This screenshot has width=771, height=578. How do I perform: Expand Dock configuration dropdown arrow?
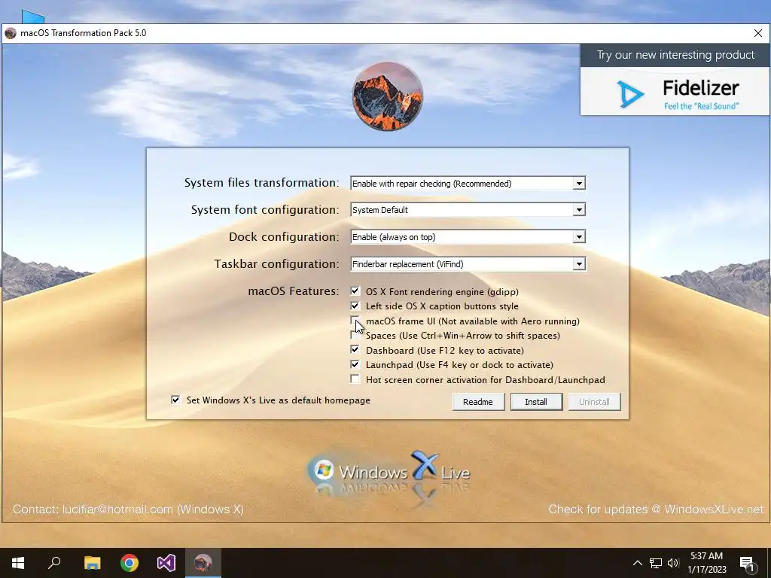pyautogui.click(x=579, y=237)
